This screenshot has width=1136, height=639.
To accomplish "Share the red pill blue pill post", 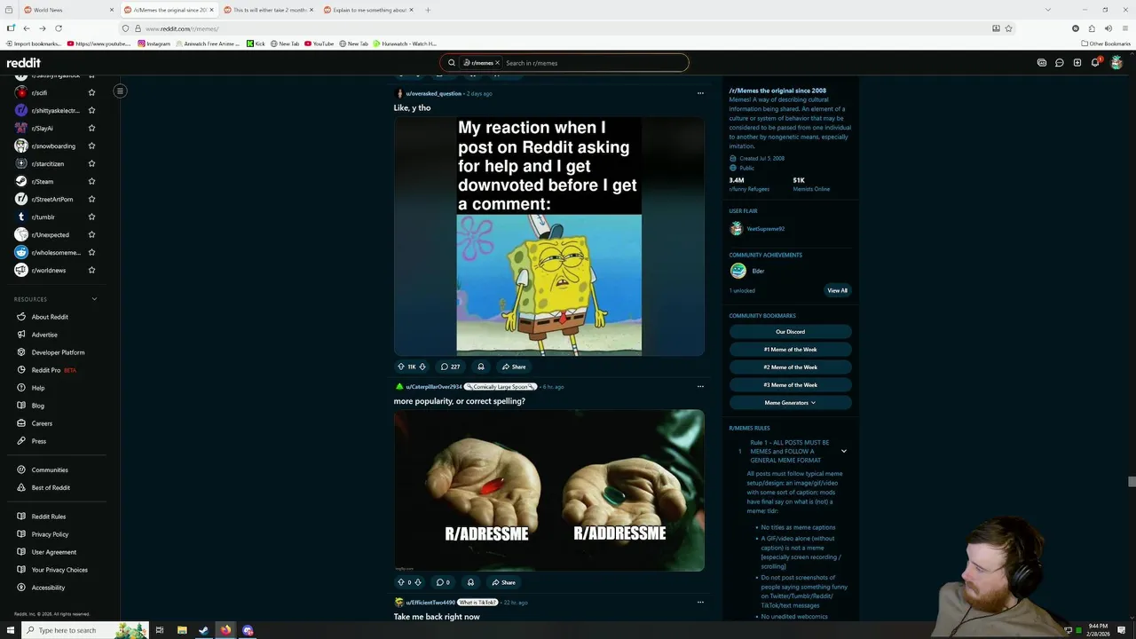I will [503, 582].
